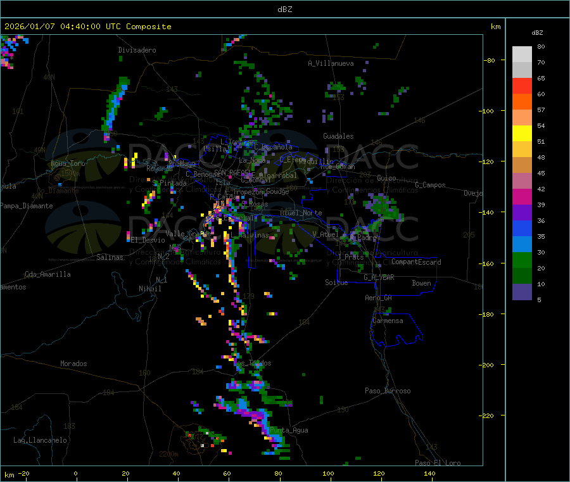570x482 pixels.
Task: Click the 'J_Prats' label
Action: pos(350,257)
